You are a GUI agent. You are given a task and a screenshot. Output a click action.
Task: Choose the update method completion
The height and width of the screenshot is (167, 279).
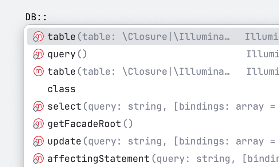pyautogui.click(x=153, y=141)
